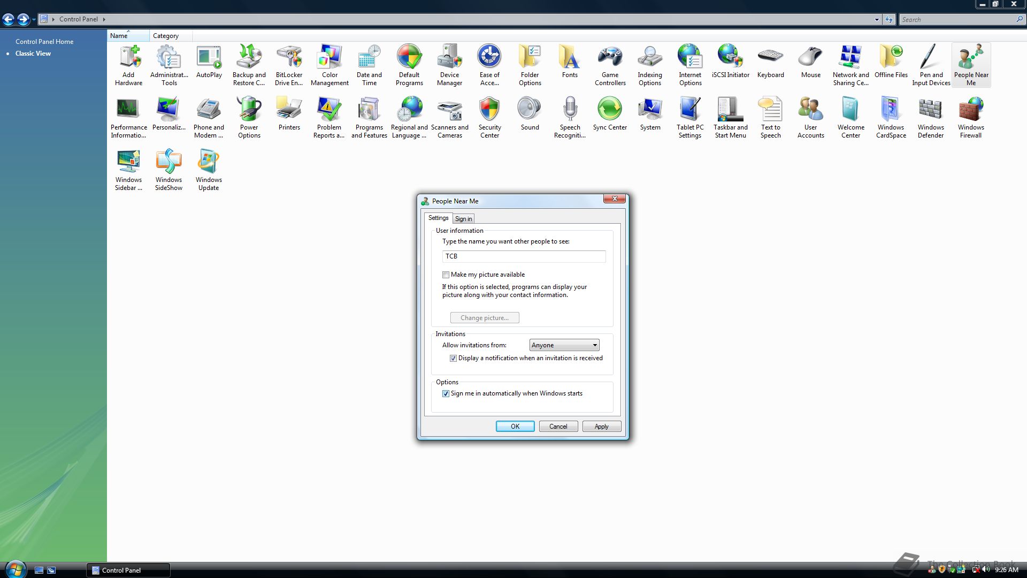The height and width of the screenshot is (578, 1027).
Task: Open BitLocker Drive Encryption icon
Action: [289, 65]
